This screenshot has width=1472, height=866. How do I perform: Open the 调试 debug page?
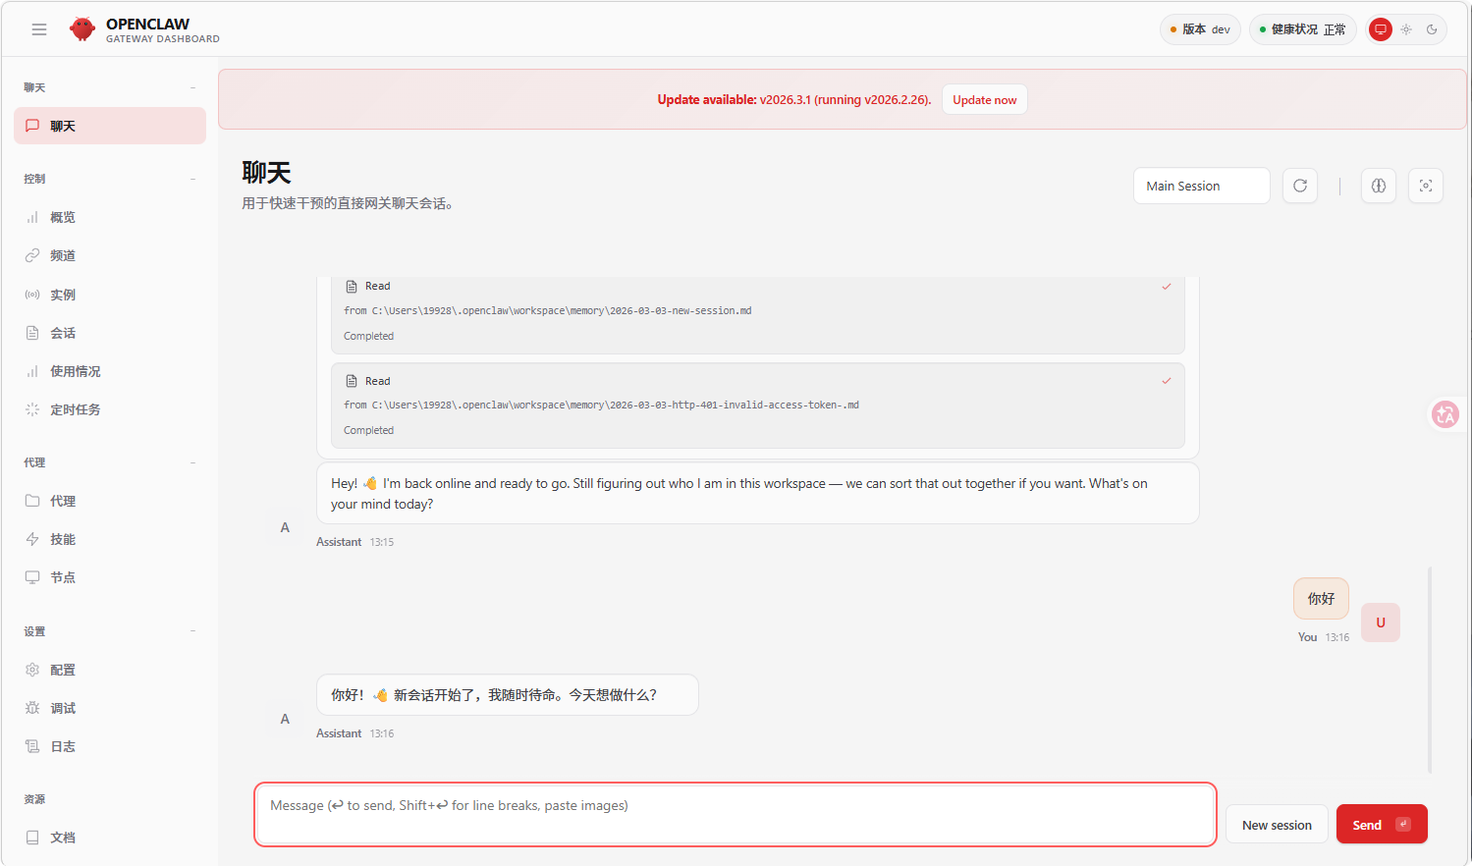point(62,708)
